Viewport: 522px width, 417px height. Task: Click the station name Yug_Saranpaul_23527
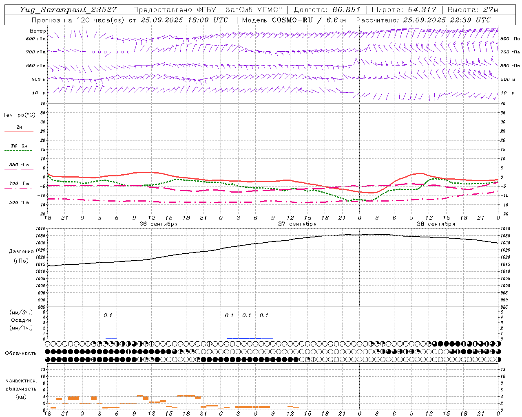(68, 10)
